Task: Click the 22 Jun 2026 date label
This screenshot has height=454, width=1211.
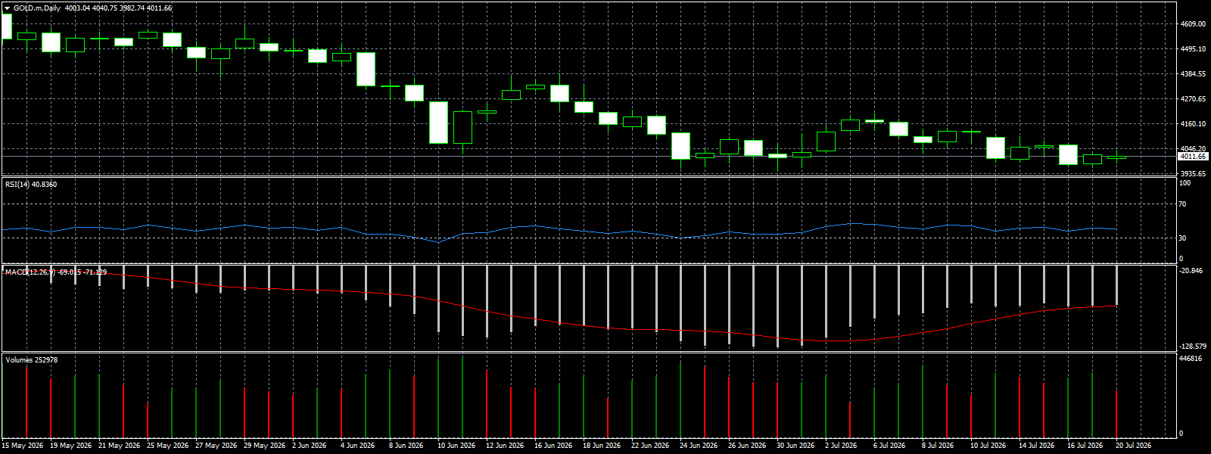Action: click(x=651, y=446)
